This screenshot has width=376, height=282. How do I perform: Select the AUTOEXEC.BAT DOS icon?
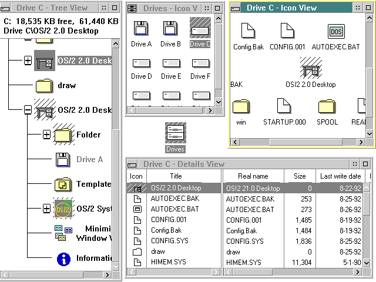[x=335, y=31]
